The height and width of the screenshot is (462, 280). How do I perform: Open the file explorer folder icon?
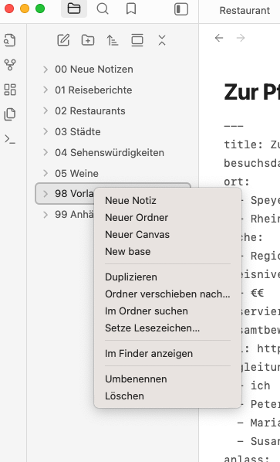point(74,8)
